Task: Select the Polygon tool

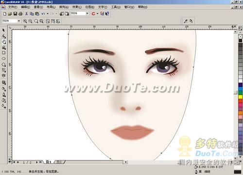Action: (3, 64)
